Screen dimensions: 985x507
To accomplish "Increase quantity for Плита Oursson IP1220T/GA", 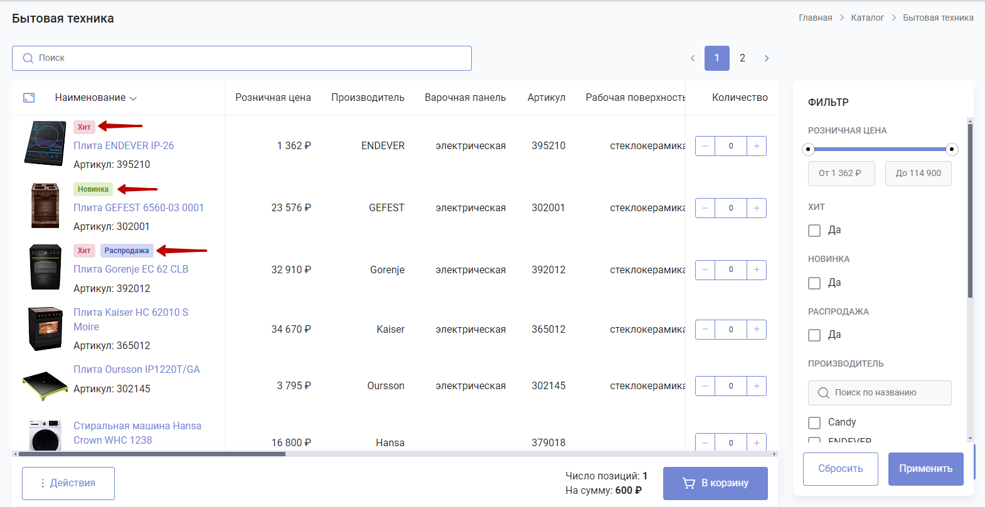I will click(x=757, y=386).
